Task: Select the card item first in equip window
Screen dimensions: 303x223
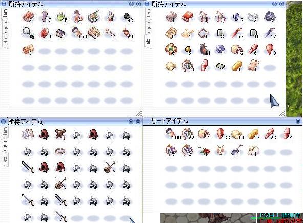Action: (x=28, y=134)
